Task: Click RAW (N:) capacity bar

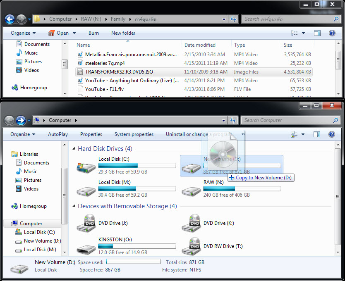Action: tap(242, 188)
